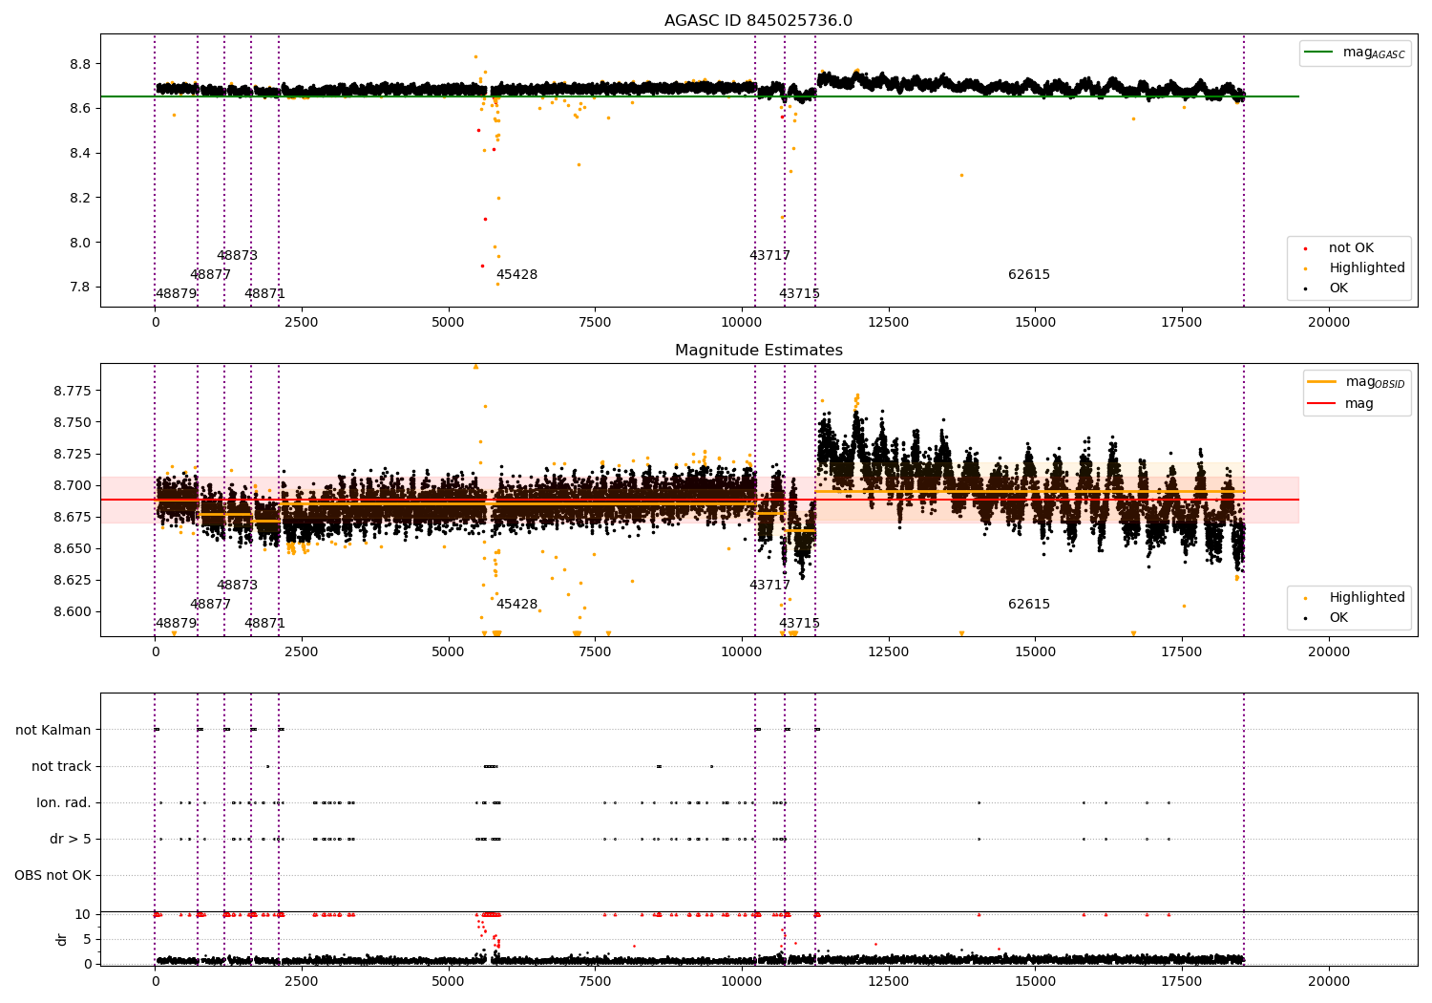Click OBSID label 45428 in top plot
1432x1003 pixels.
pos(516,275)
